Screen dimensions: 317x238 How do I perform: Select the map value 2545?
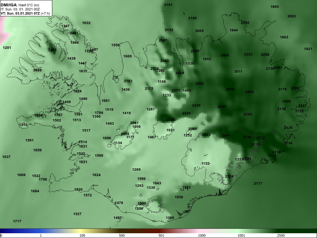195,51
